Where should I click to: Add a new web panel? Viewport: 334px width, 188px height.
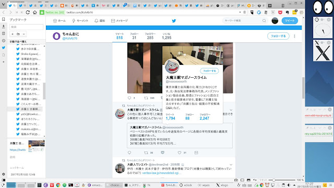point(4,62)
